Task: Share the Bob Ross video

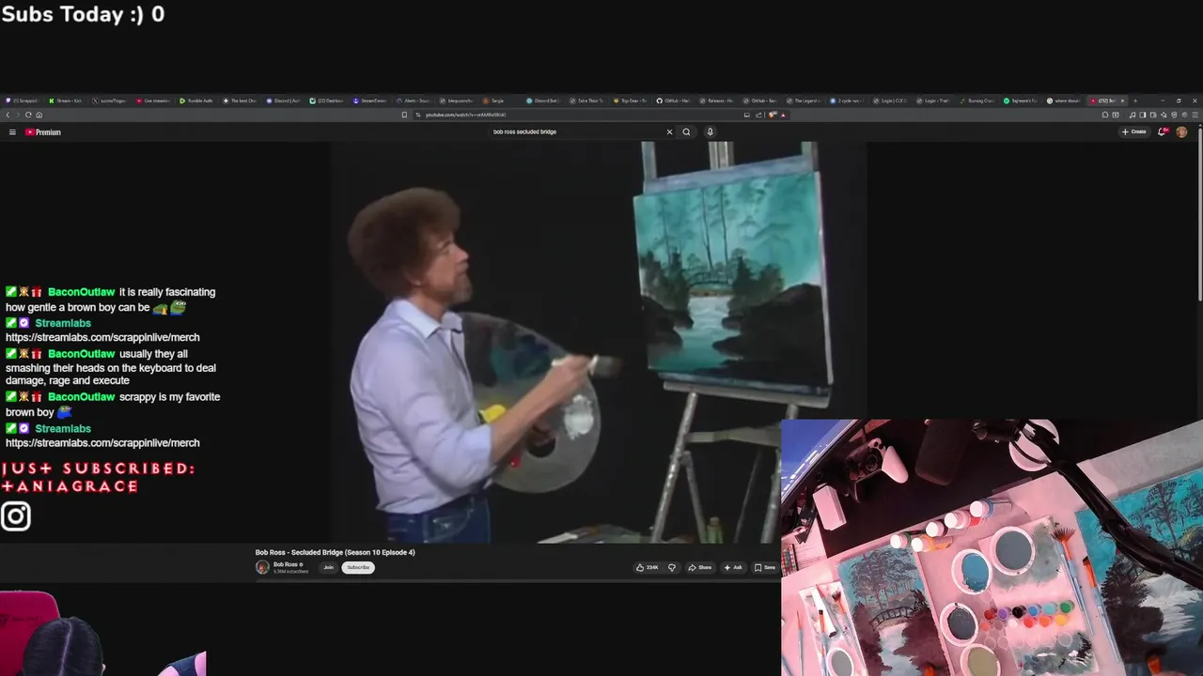Action: coord(699,567)
